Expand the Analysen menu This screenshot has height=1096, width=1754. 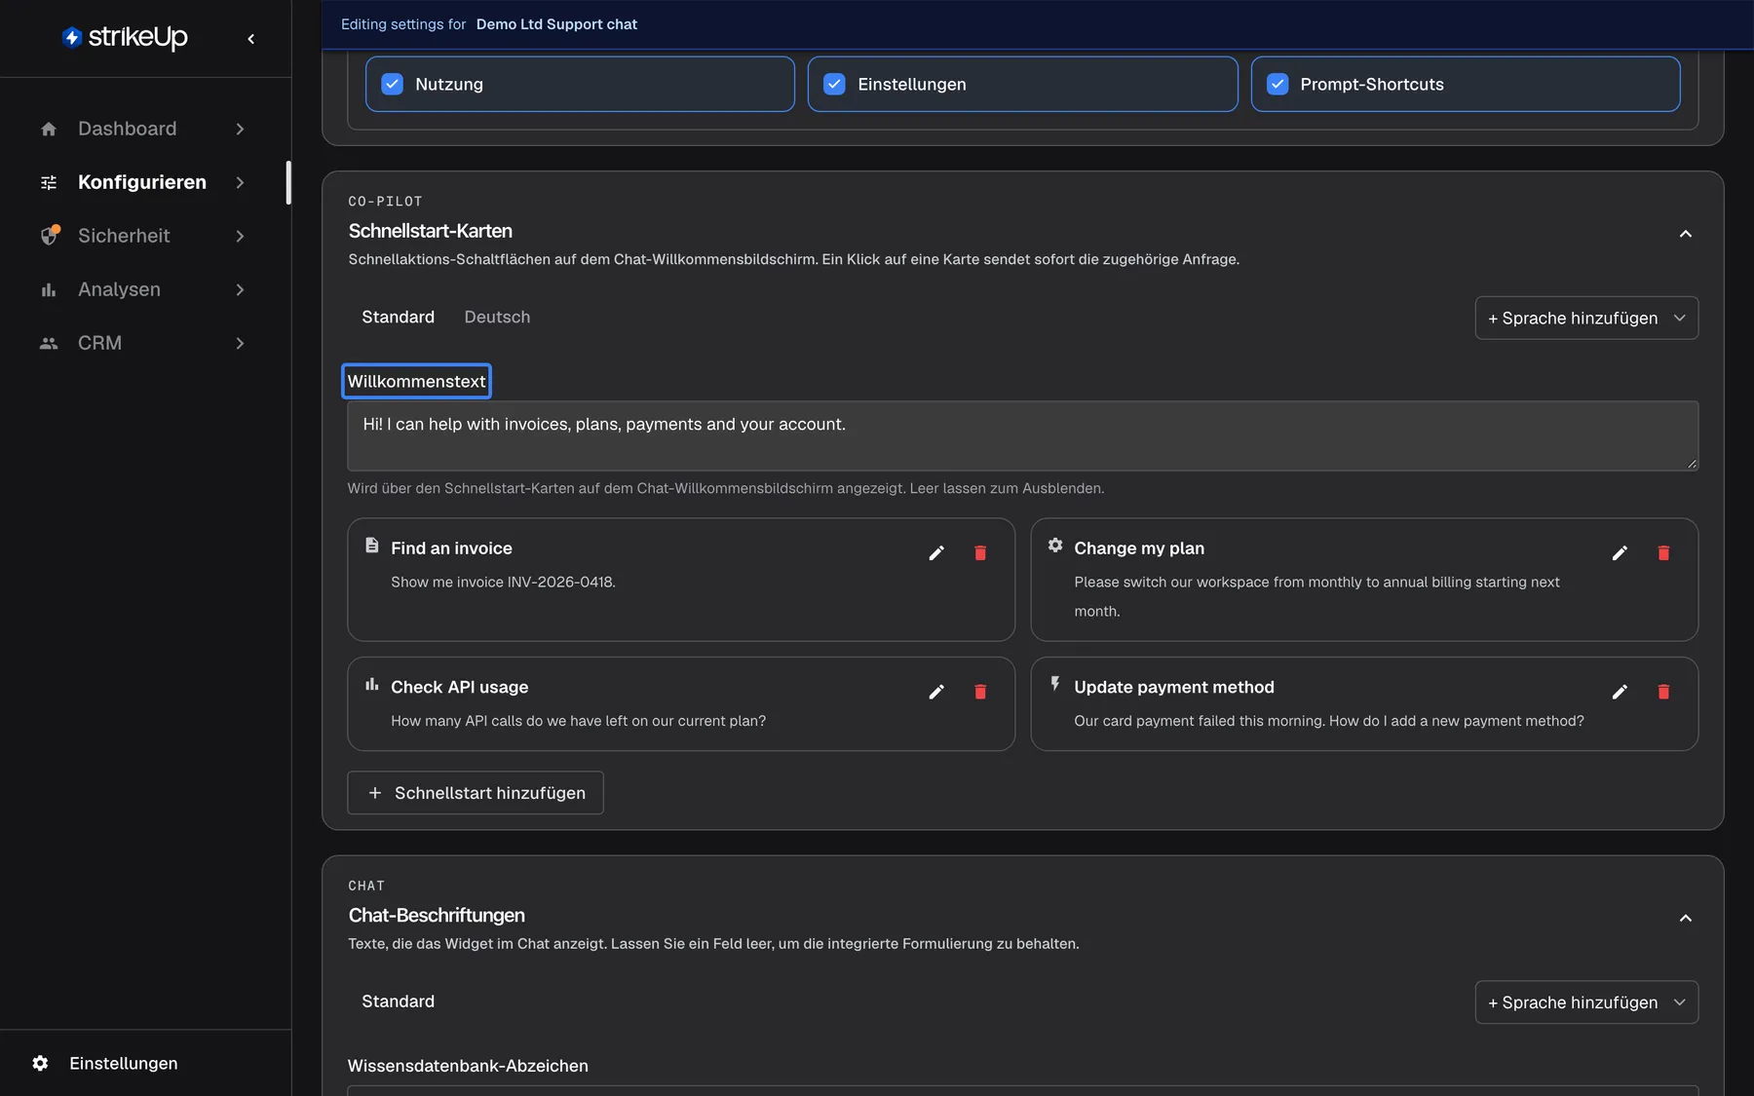pyautogui.click(x=240, y=290)
